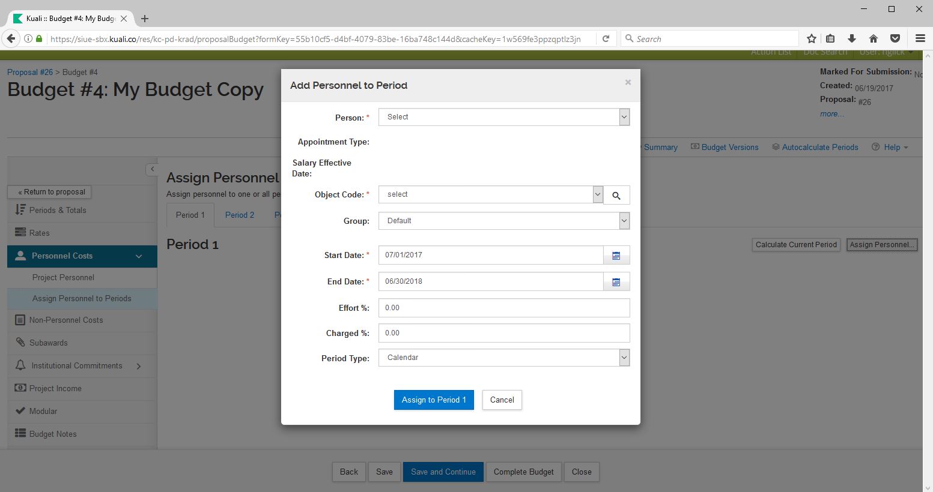
Task: Expand the Group dropdown
Action: point(503,221)
